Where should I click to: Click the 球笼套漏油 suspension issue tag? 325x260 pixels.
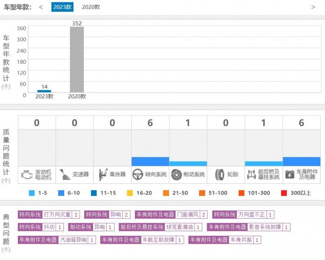tap(180, 227)
